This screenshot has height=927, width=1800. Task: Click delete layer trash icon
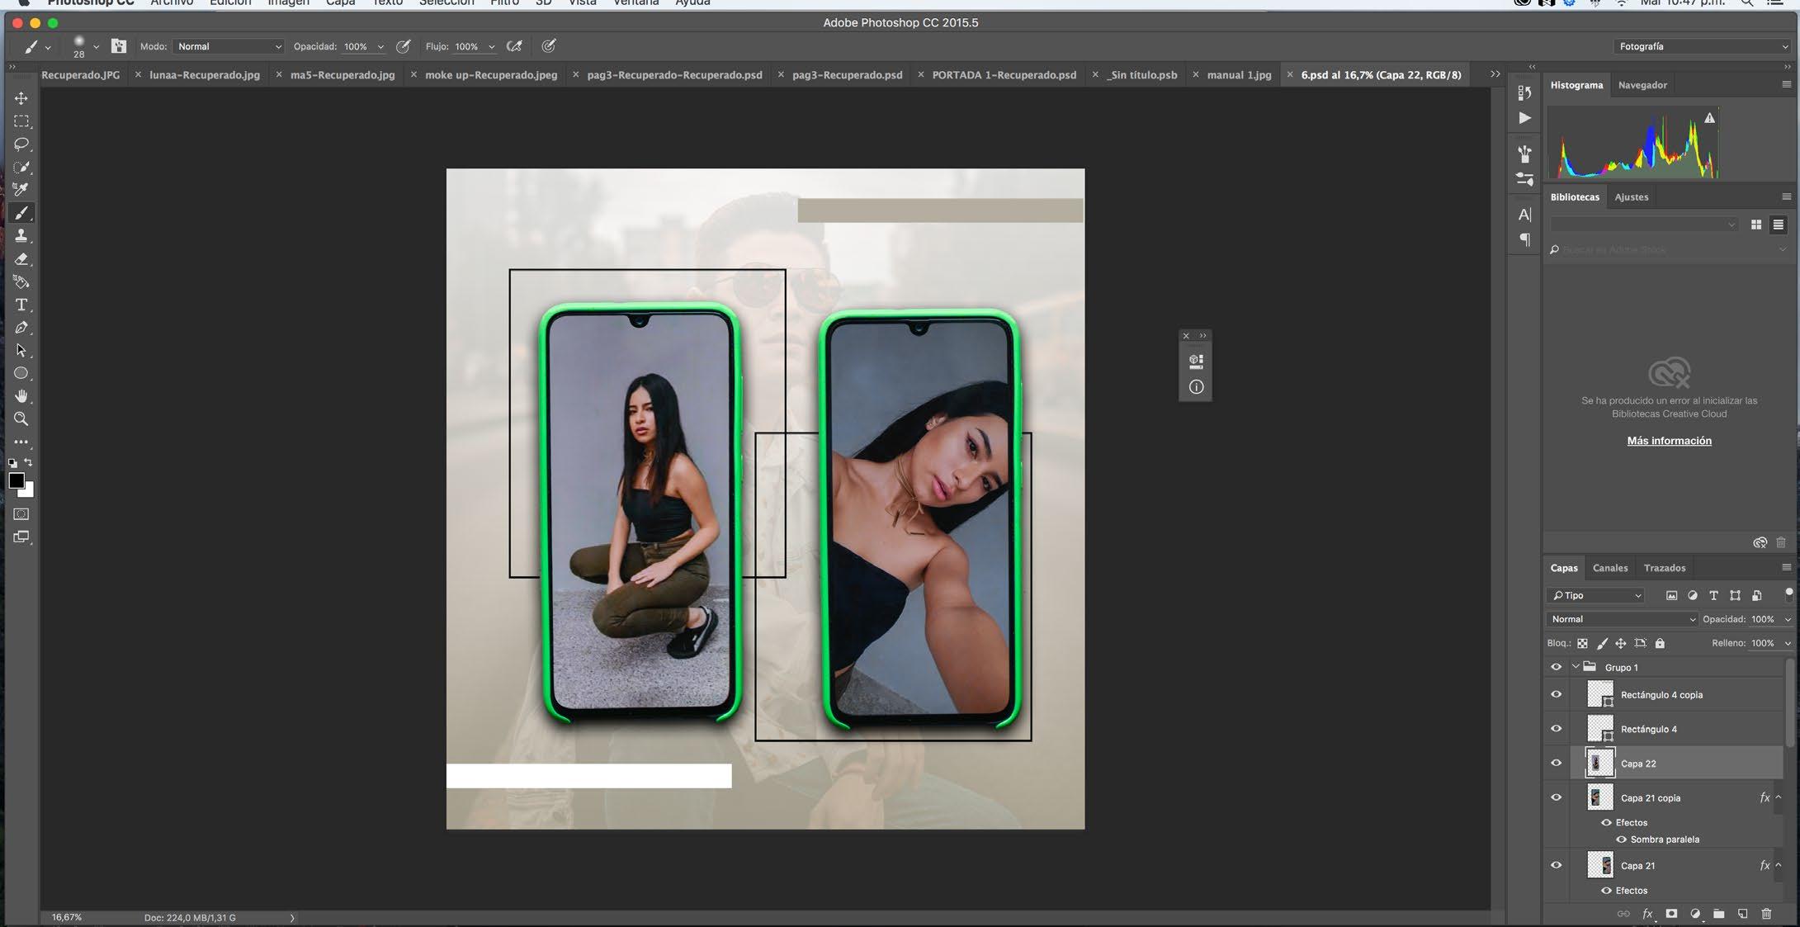coord(1766,914)
